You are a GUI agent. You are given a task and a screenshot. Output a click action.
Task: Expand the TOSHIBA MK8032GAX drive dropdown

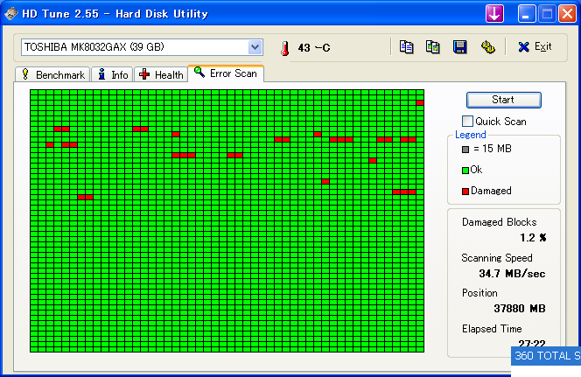(x=255, y=47)
